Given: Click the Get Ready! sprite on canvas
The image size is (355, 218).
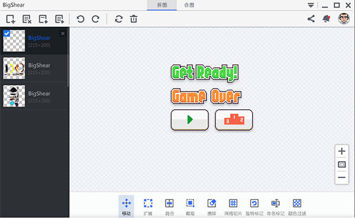Looking at the screenshot, I should 205,73.
